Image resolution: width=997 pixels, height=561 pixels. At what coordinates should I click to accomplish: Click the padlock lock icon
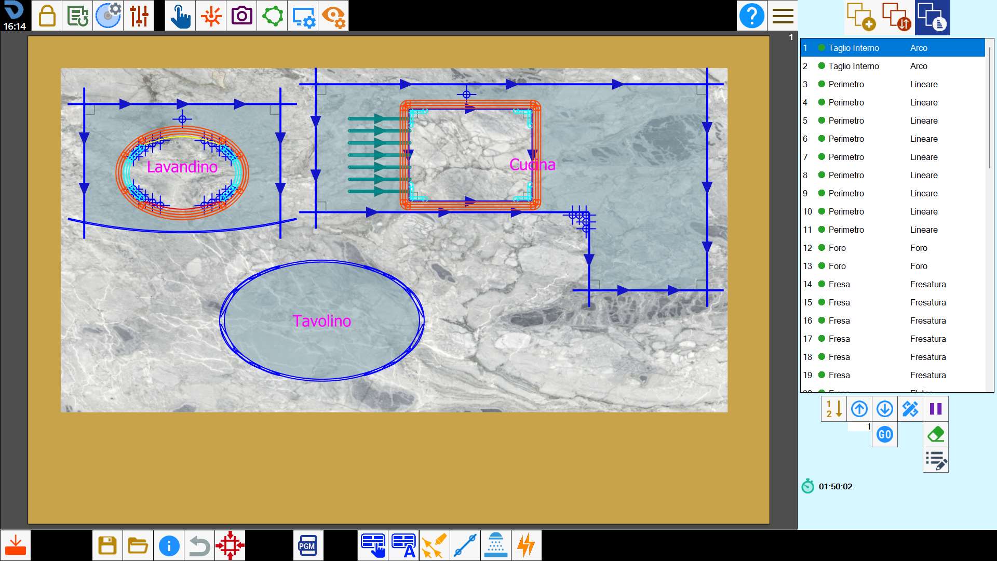tap(47, 16)
